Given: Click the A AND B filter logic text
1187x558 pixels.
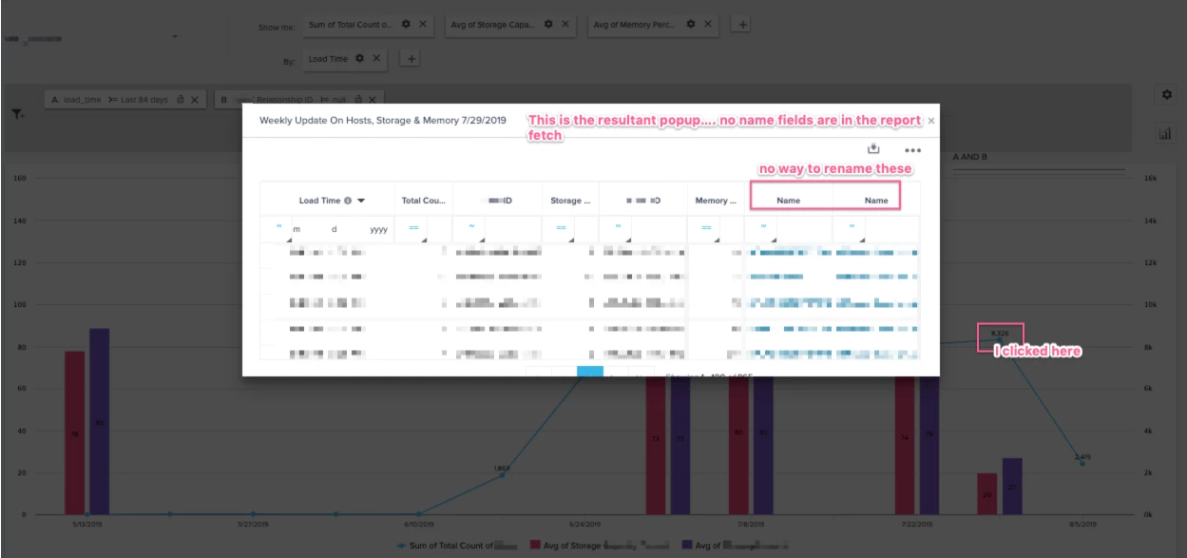Looking at the screenshot, I should [x=970, y=157].
